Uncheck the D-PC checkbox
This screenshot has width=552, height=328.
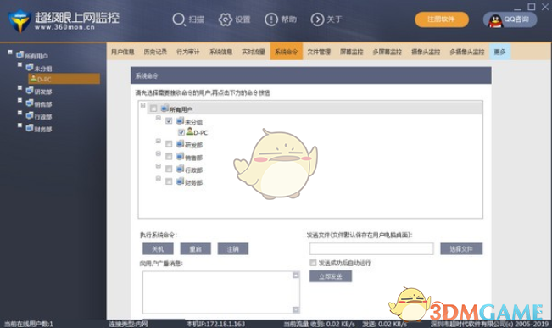pos(181,132)
